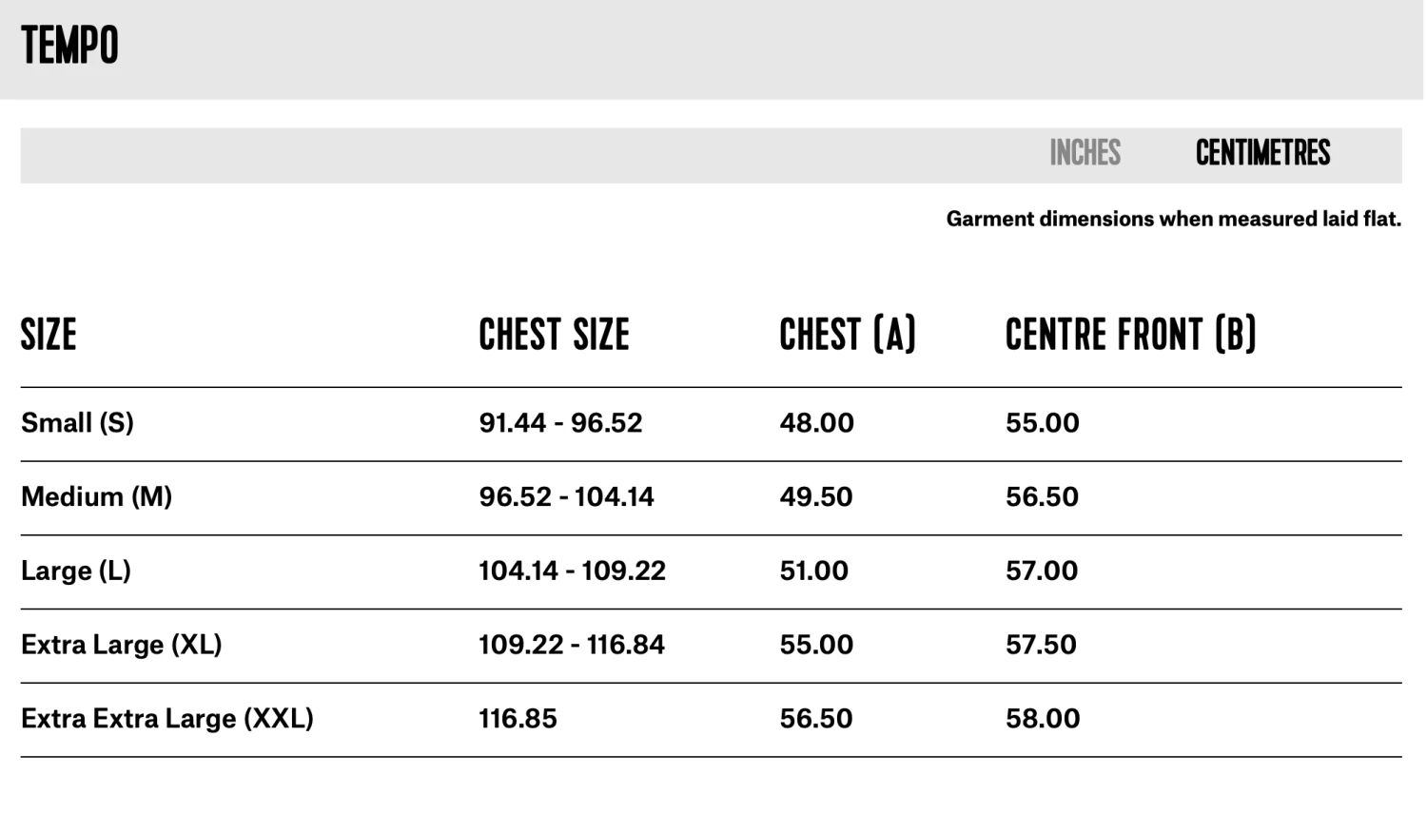Select the Extra Extra Large (XXL) label

coord(166,719)
